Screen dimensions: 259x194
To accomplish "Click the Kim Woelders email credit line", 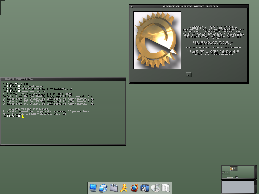I will tap(213, 55).
